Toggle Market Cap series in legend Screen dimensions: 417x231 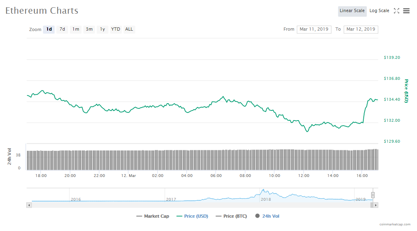pyautogui.click(x=153, y=216)
